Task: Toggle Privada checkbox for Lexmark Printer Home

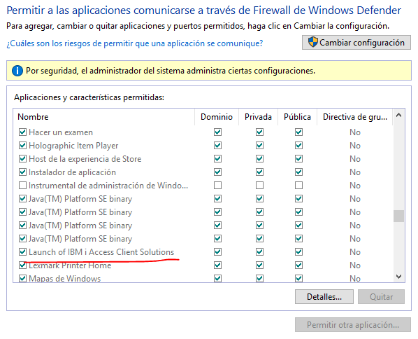Action: [x=259, y=265]
